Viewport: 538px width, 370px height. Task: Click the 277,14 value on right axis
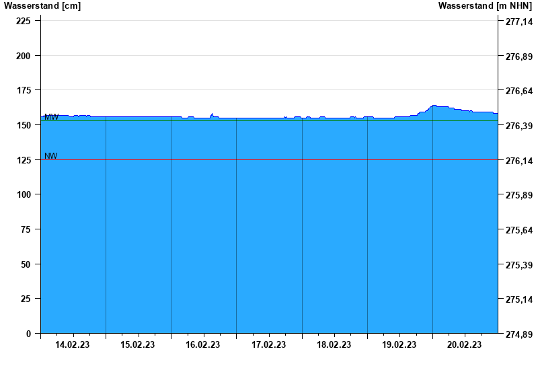519,22
